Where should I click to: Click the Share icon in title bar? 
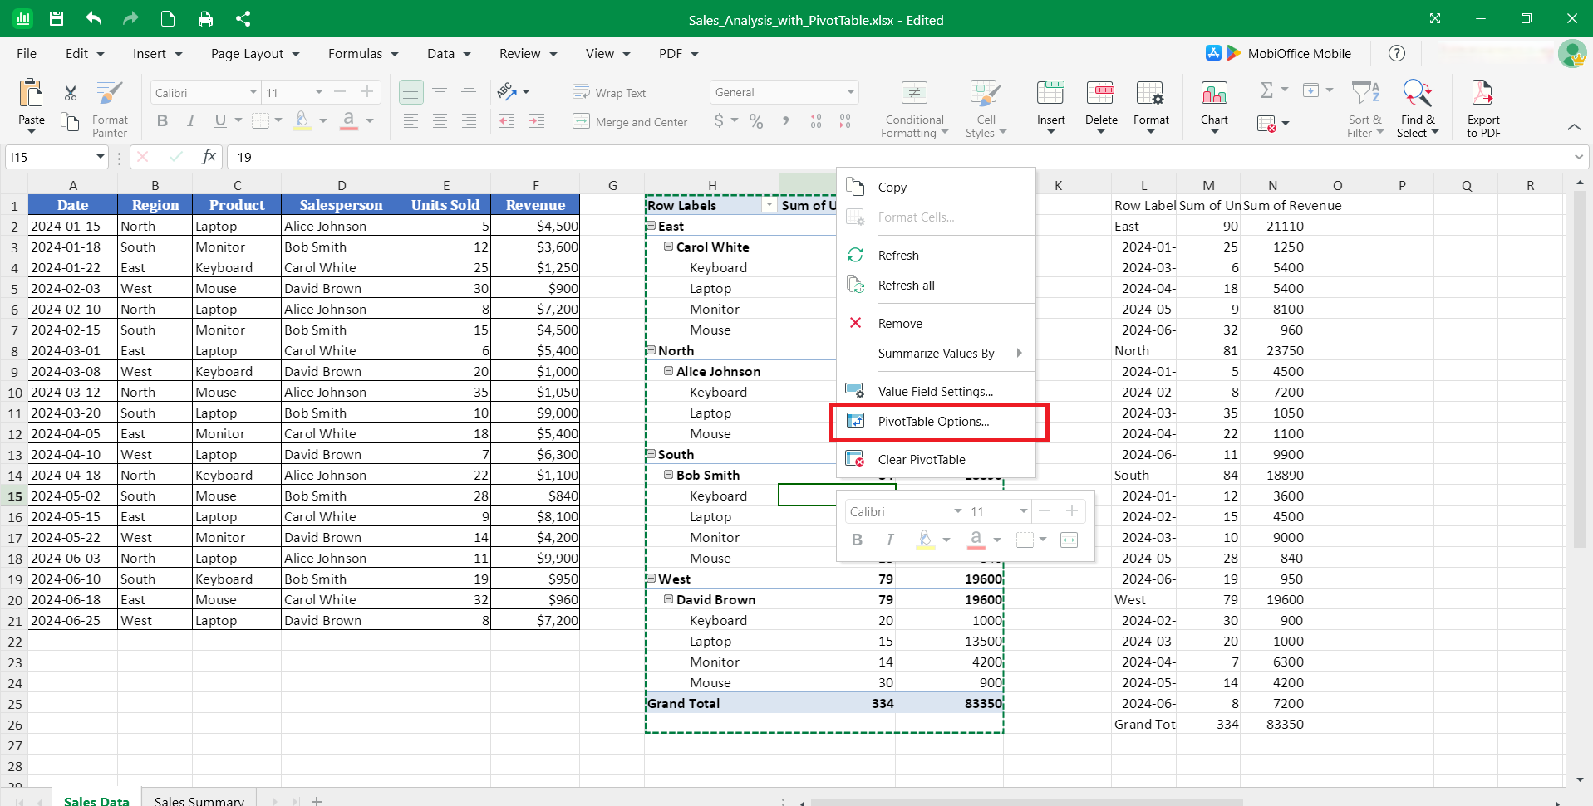pos(243,18)
